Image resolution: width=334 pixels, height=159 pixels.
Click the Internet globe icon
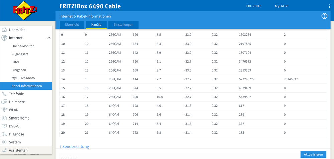click(4, 38)
